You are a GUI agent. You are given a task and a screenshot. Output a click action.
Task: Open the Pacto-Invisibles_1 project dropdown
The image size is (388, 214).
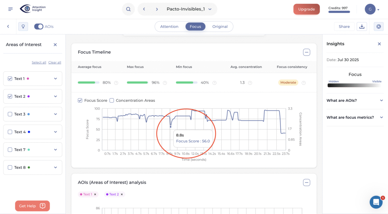point(210,9)
